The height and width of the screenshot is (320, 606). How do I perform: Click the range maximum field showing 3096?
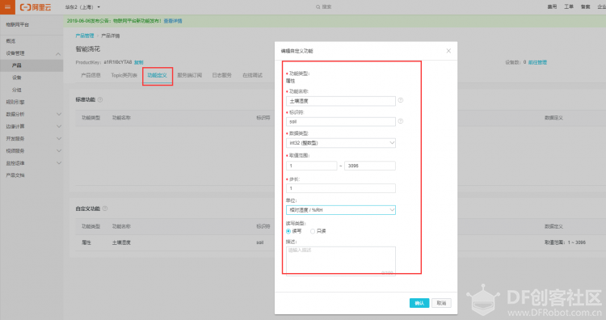pos(370,166)
